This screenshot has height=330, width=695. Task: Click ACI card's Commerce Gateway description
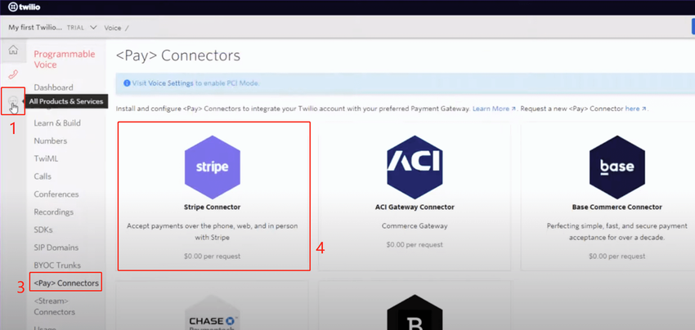(415, 226)
